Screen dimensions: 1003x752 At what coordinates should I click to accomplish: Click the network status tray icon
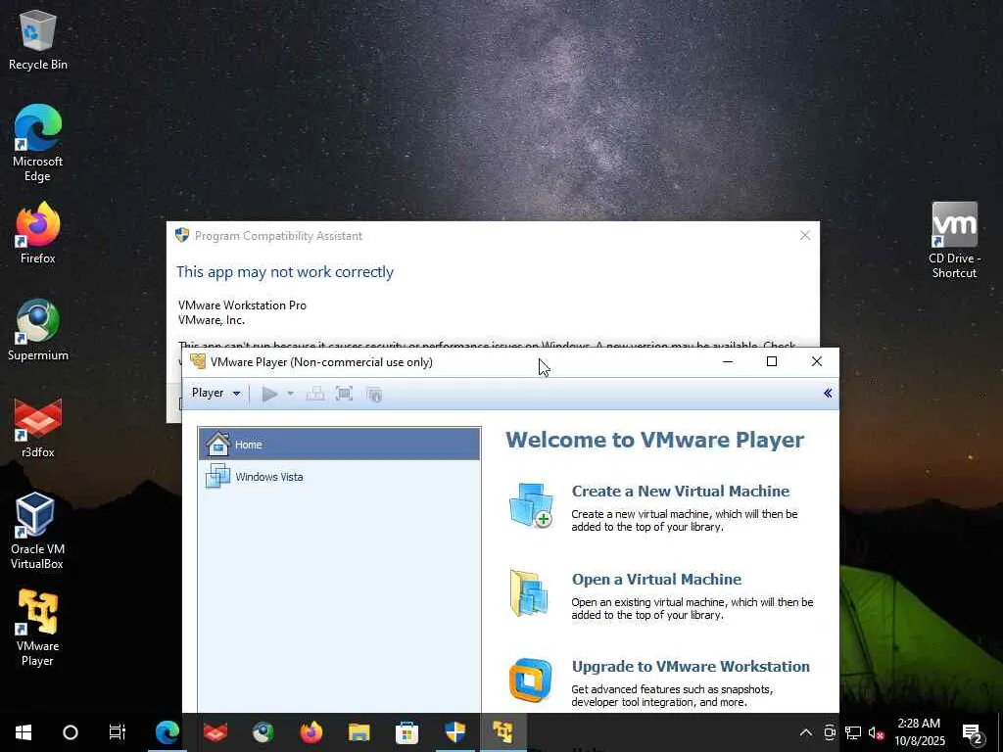point(853,732)
